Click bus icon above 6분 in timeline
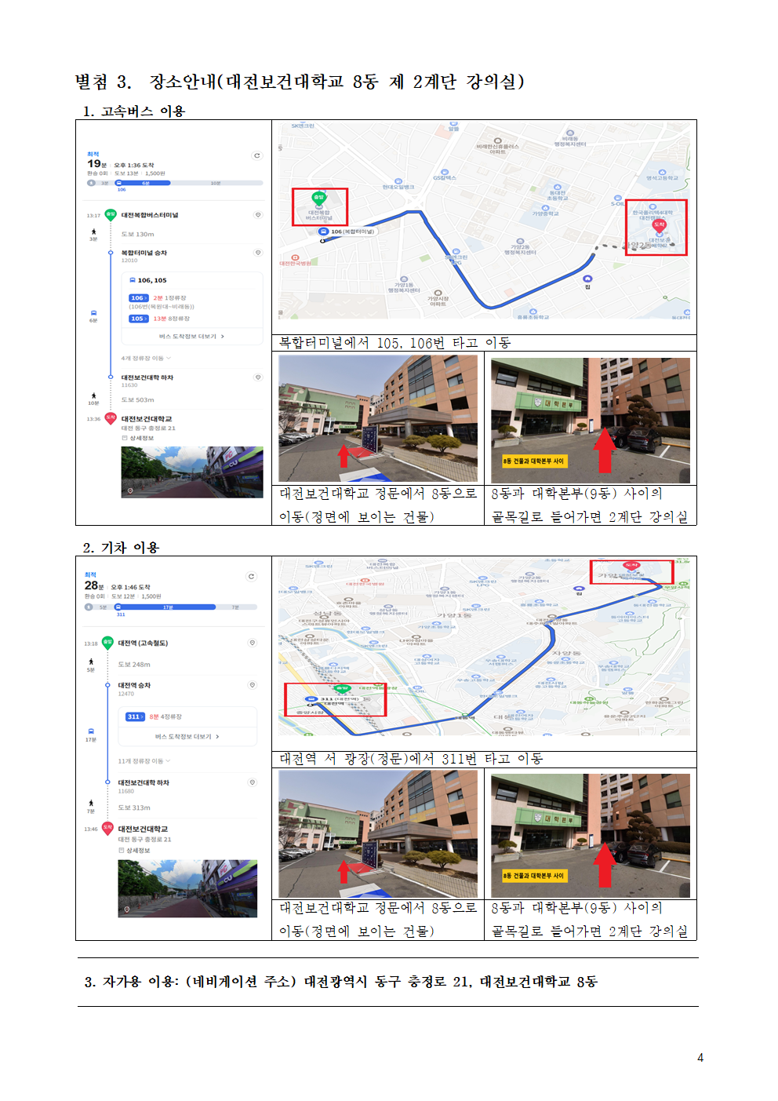This screenshot has height=1101, width=778. (93, 313)
